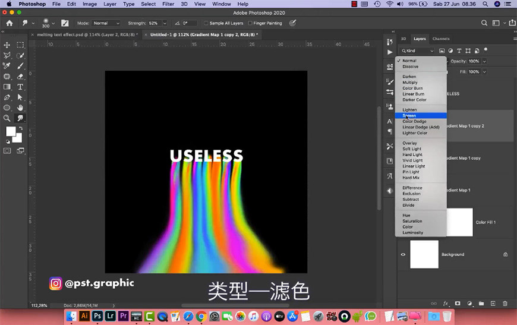Open the brush preset picker arrow
This screenshot has height=325, width=517.
point(53,23)
